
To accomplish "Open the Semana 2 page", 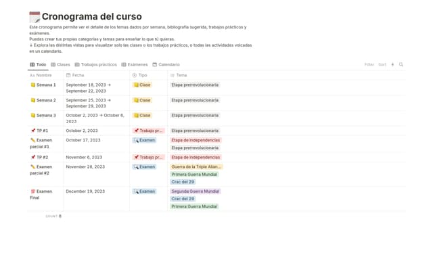I will pyautogui.click(x=46, y=100).
